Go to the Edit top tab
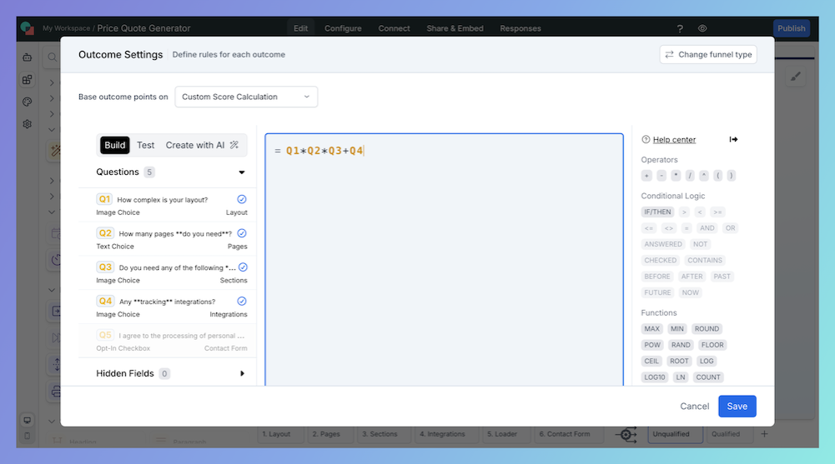 click(300, 28)
